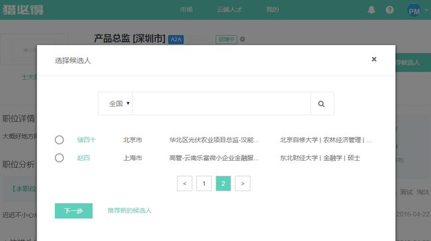Expand the arrow next to PM avatar
This screenshot has width=431, height=241.
tap(426, 10)
